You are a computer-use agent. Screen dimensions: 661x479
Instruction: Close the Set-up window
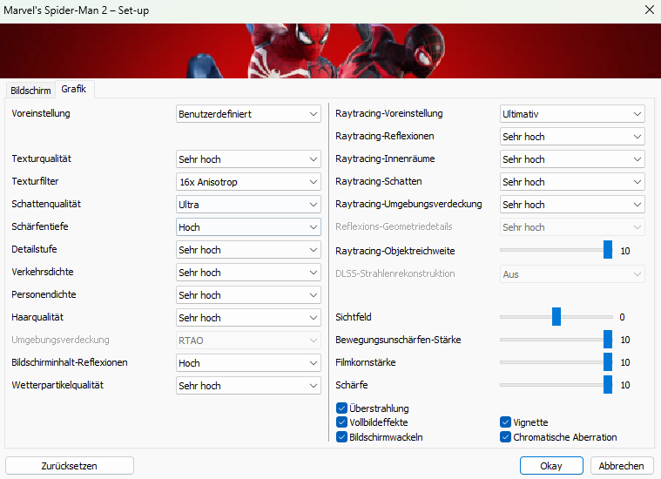[650, 10]
